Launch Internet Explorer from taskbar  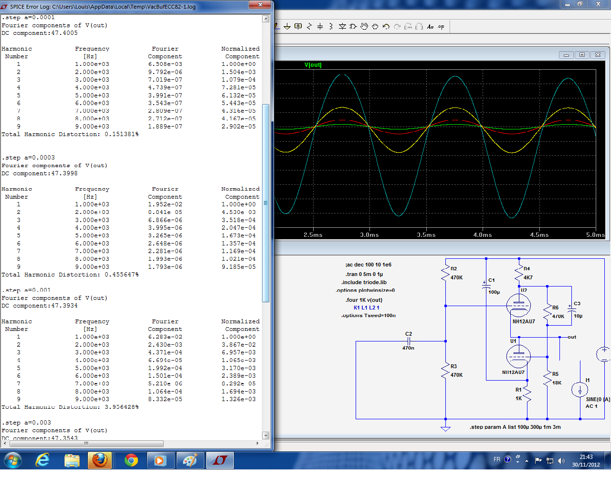(42, 460)
